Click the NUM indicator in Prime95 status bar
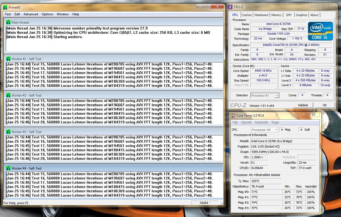The width and height of the screenshot is (341, 217). pyautogui.click(x=204, y=203)
